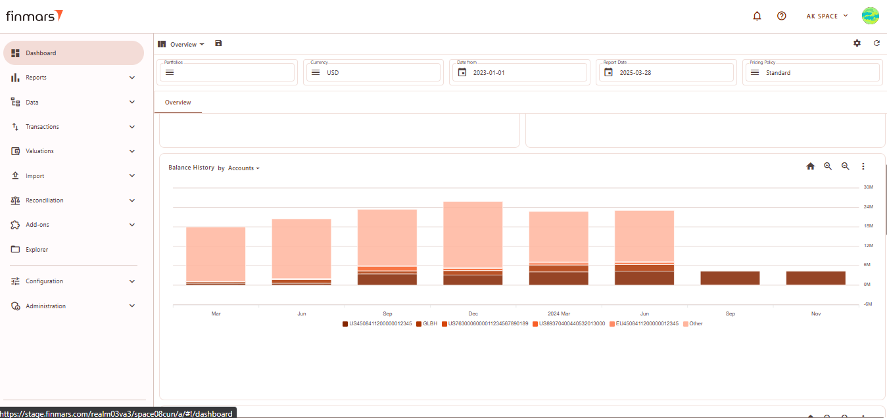
Task: Click the finmars logo
Action: click(34, 16)
